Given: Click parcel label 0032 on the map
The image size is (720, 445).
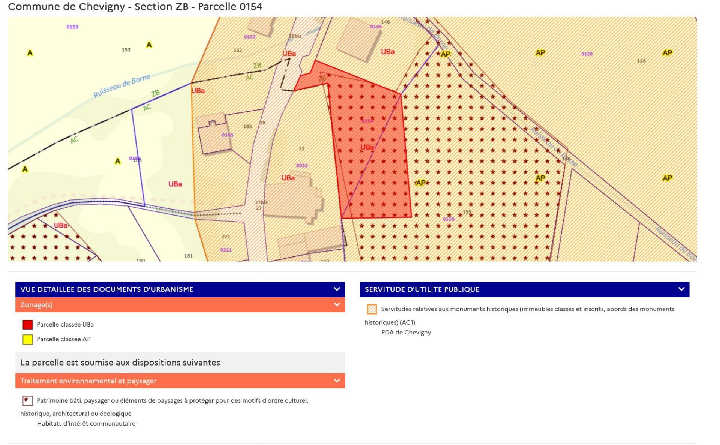Looking at the screenshot, I should pos(302,166).
